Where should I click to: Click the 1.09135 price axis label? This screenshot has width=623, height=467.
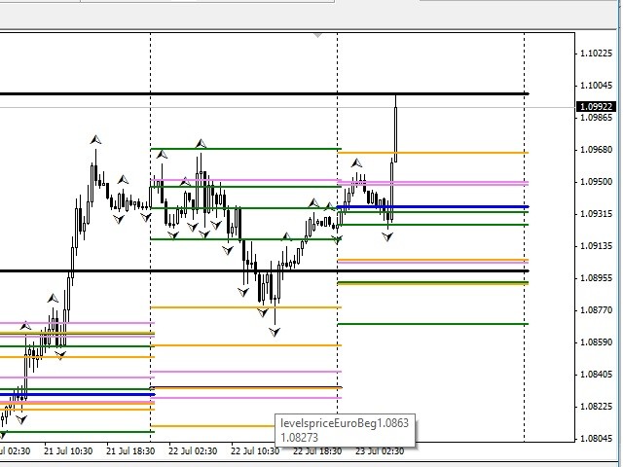[x=596, y=246]
